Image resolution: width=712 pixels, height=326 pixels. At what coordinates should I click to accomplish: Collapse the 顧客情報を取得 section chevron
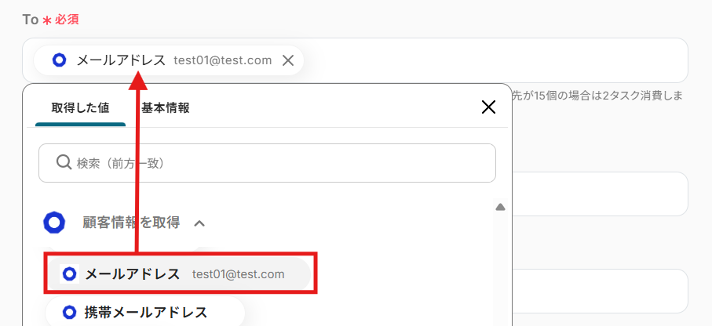pyautogui.click(x=200, y=223)
